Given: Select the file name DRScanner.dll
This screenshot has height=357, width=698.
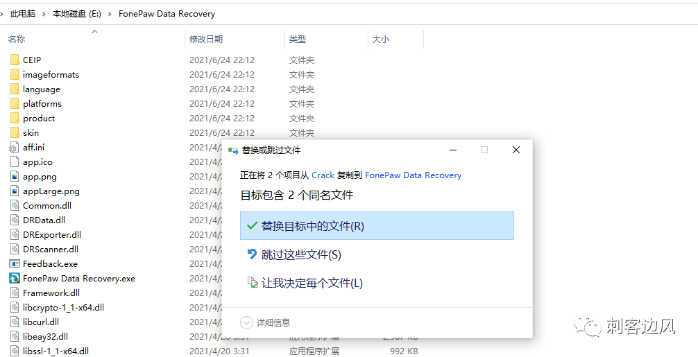Looking at the screenshot, I should pos(51,250).
